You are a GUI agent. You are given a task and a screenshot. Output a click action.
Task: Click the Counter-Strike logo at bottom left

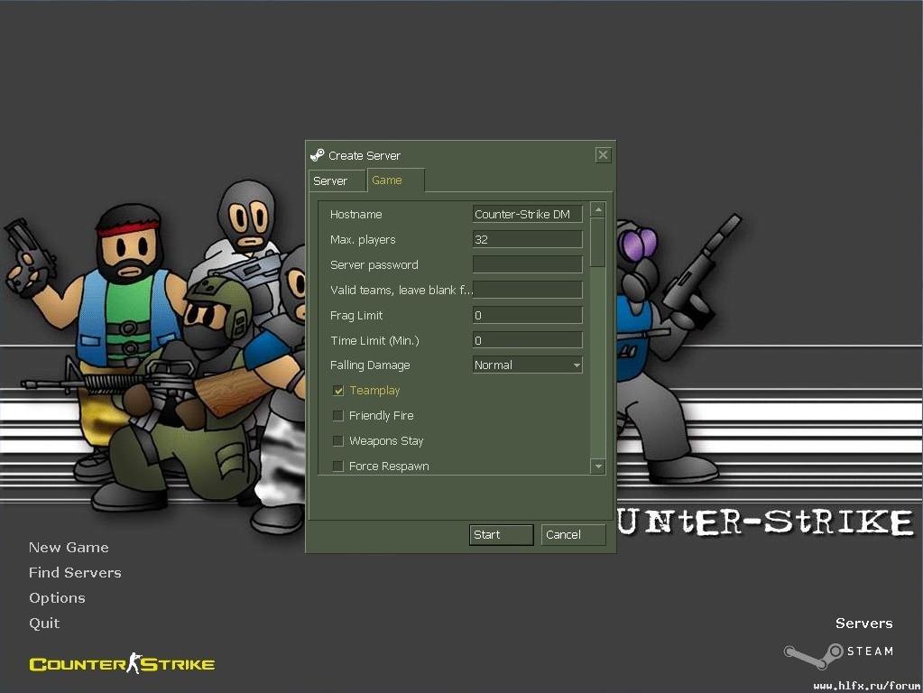(x=122, y=665)
